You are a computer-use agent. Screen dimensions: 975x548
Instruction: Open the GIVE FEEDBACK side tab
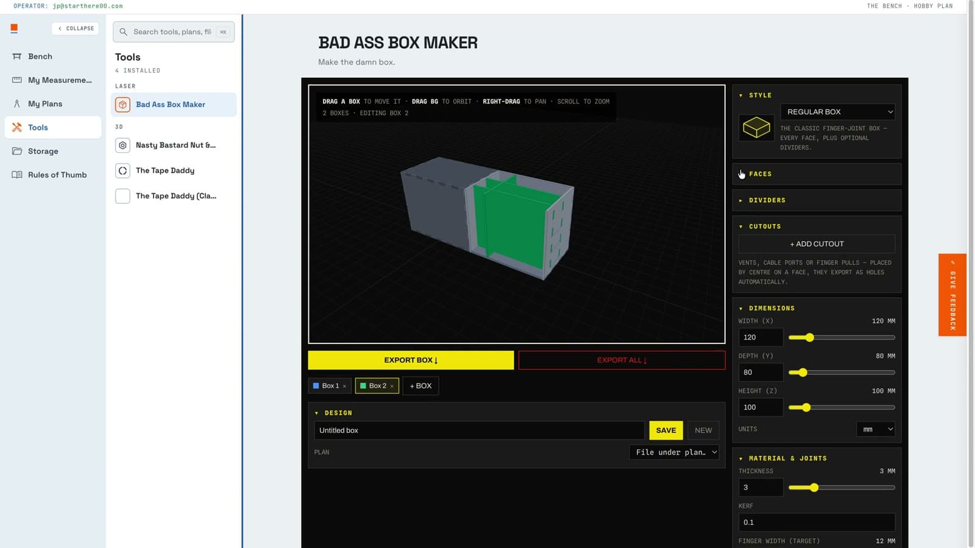[x=952, y=295]
